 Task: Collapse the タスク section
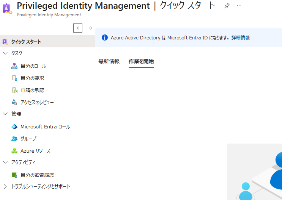(x=5, y=53)
